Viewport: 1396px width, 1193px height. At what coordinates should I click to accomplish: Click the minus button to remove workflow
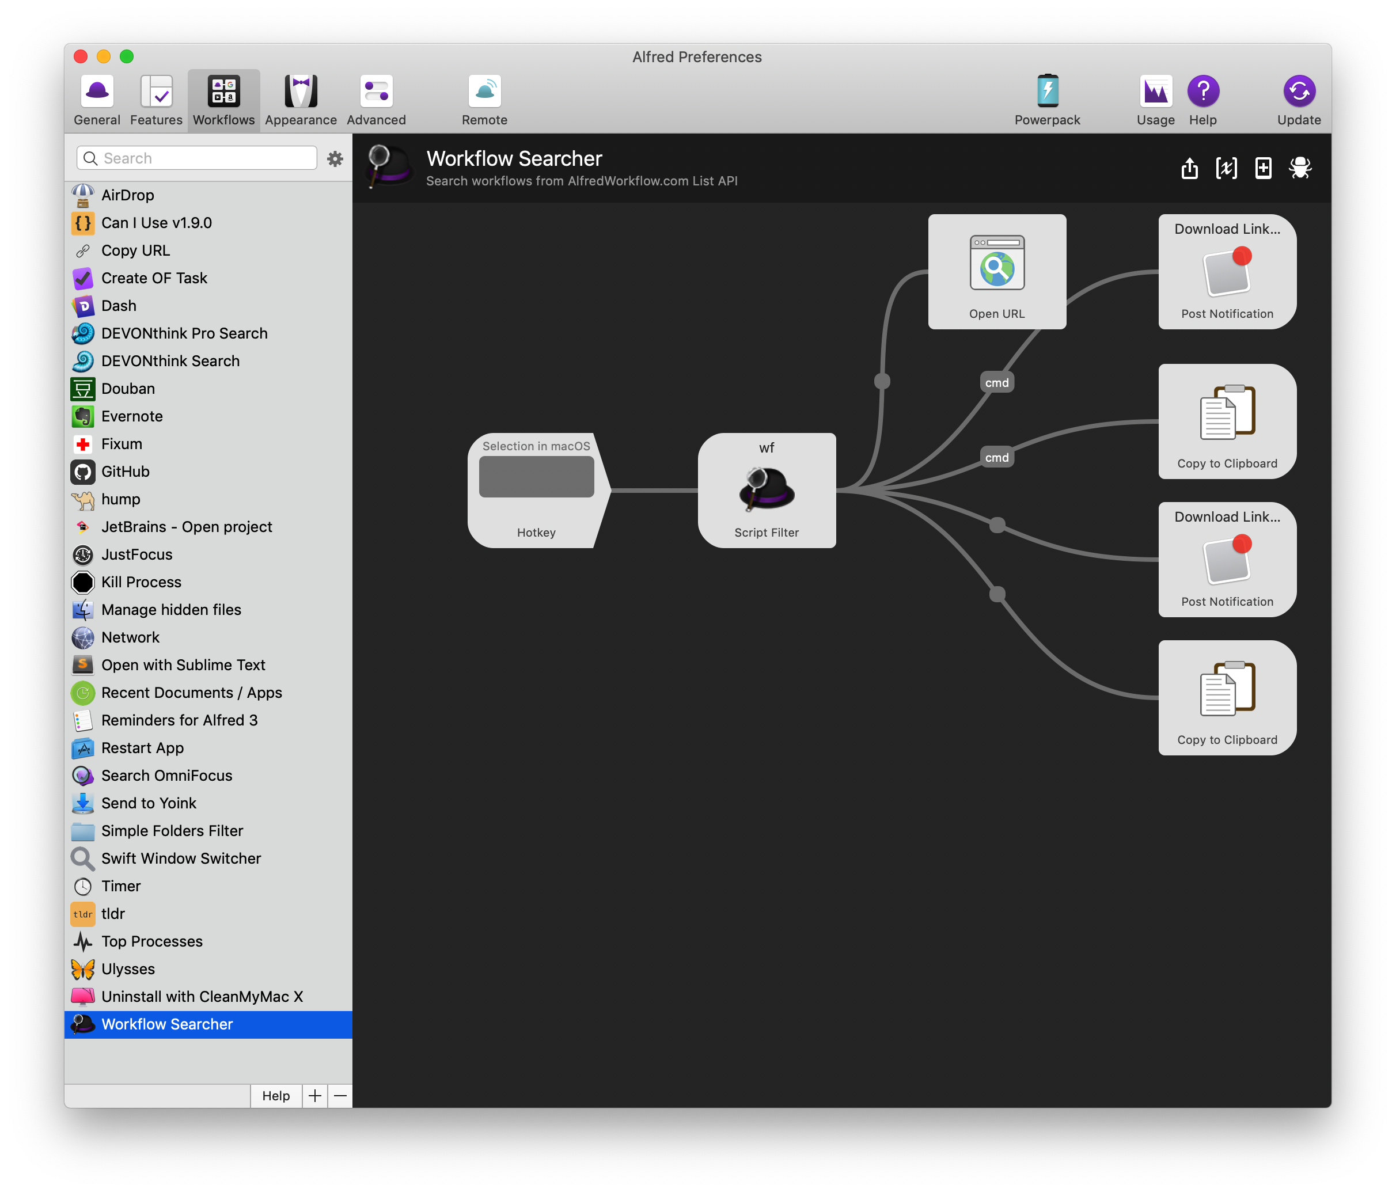[340, 1095]
